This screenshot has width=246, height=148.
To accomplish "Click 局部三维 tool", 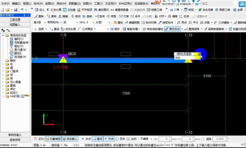I will point(222,10).
